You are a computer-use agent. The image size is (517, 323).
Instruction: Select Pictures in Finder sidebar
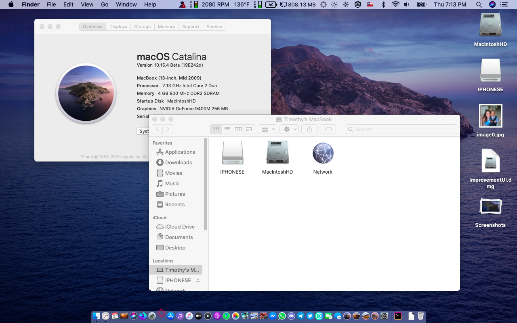point(176,194)
